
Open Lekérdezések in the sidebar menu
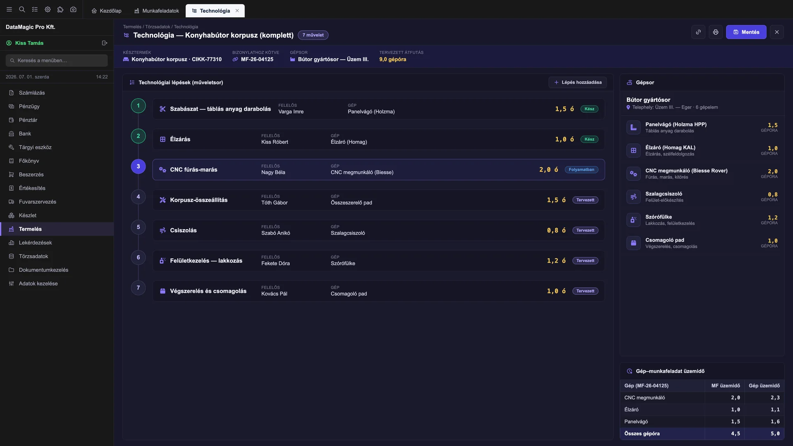click(x=57, y=243)
